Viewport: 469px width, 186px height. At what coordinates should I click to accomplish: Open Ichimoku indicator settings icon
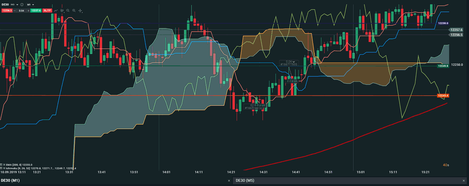(1, 168)
